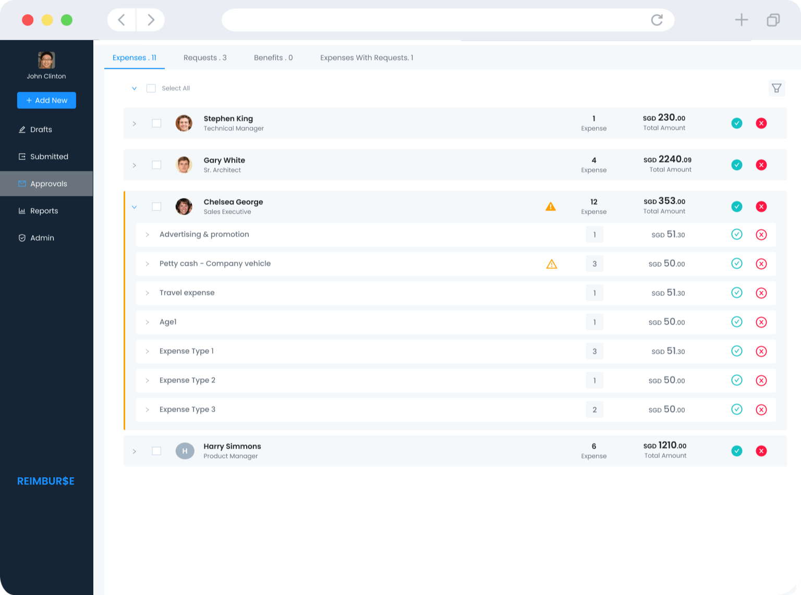Go to Reports in sidebar
This screenshot has height=595, width=801.
pos(44,211)
